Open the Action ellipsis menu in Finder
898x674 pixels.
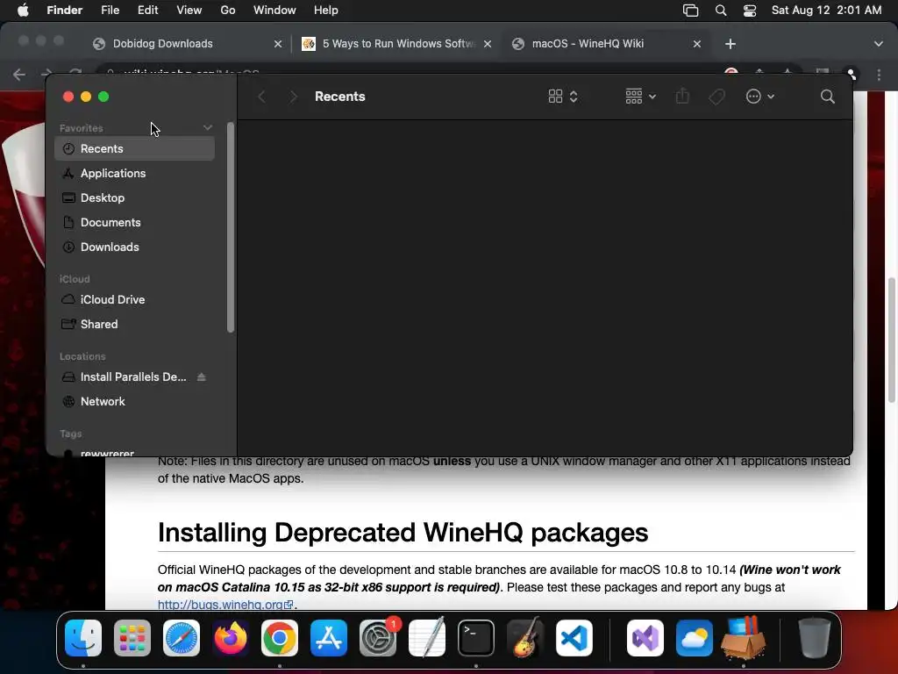(760, 97)
